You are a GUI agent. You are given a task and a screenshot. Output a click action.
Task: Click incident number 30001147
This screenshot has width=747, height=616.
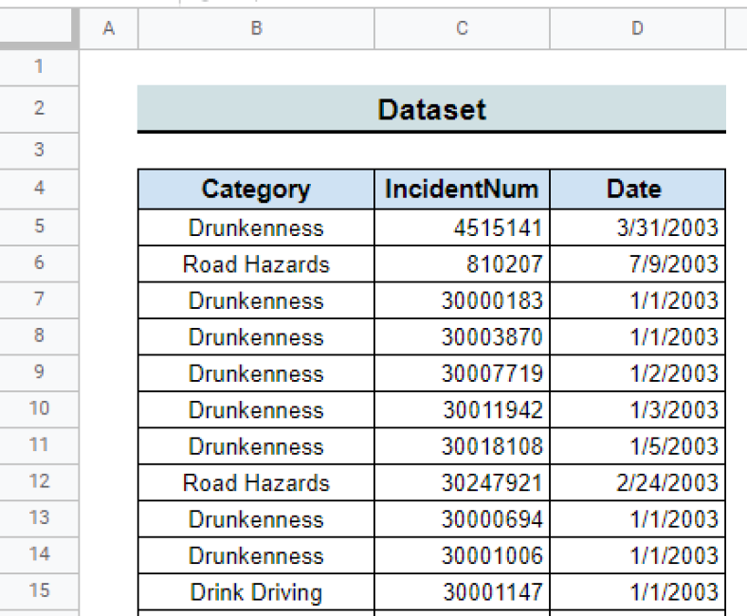462,592
